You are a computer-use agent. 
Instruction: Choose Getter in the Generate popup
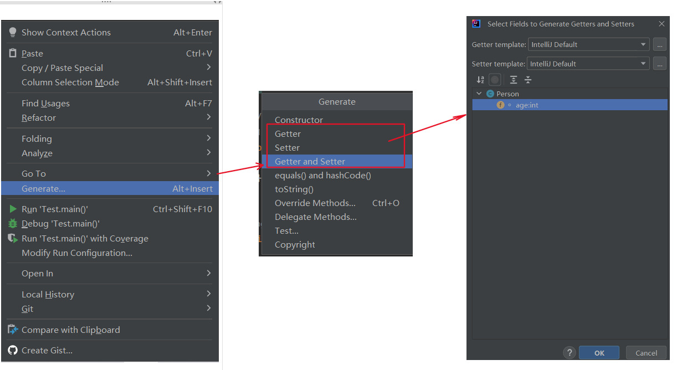pyautogui.click(x=337, y=133)
